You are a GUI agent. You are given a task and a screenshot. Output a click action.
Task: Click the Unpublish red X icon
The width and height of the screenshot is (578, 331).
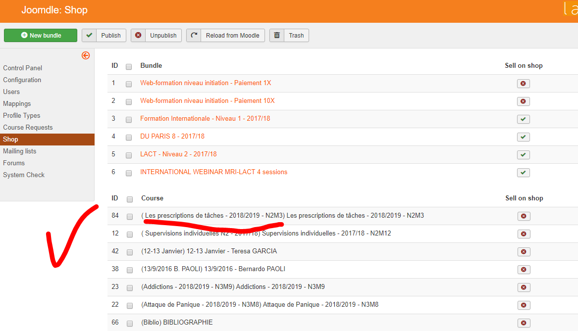138,35
